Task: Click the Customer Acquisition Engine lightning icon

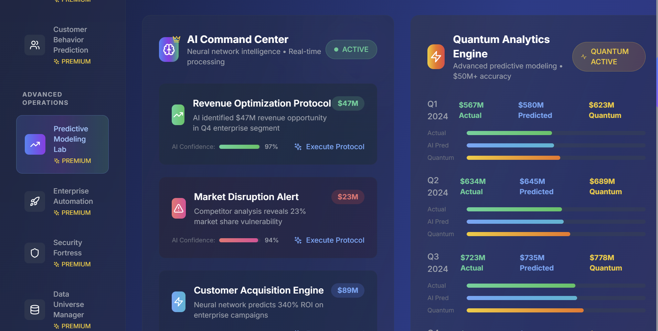Action: click(179, 302)
